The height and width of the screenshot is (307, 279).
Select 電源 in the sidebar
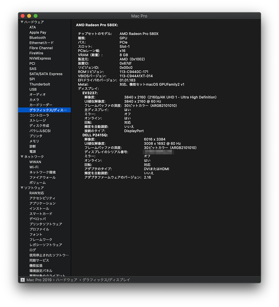[33, 152]
